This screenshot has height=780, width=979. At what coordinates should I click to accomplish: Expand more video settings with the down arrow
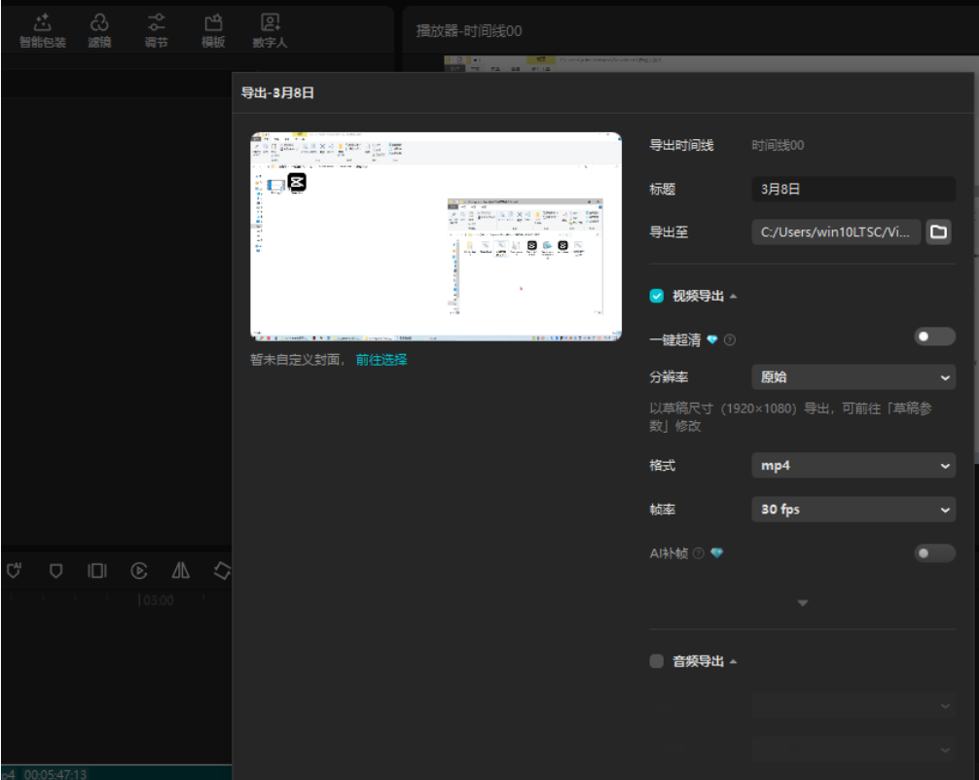click(x=803, y=604)
